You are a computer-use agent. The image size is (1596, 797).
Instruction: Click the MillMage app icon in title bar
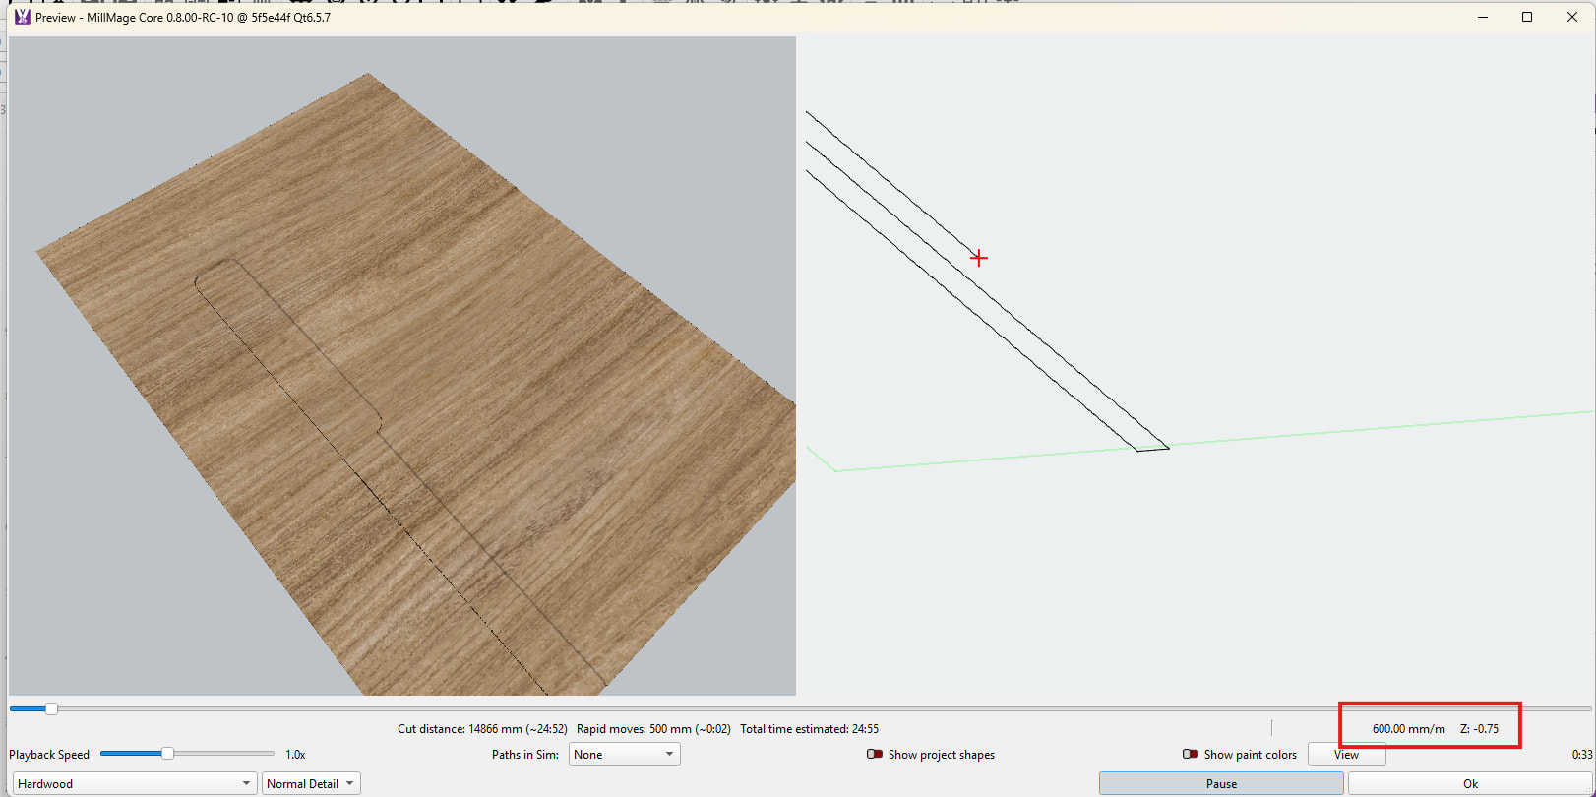coord(22,17)
